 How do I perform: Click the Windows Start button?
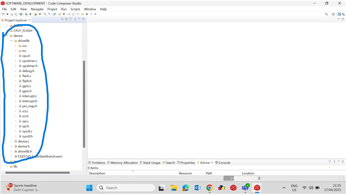point(89,188)
